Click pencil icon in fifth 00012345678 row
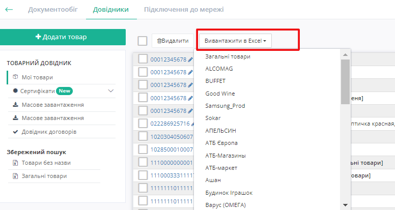The height and width of the screenshot is (210, 395). [190, 111]
